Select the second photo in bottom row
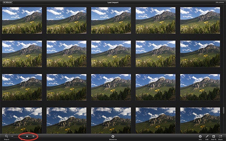The image size is (226, 141). pos(67,120)
